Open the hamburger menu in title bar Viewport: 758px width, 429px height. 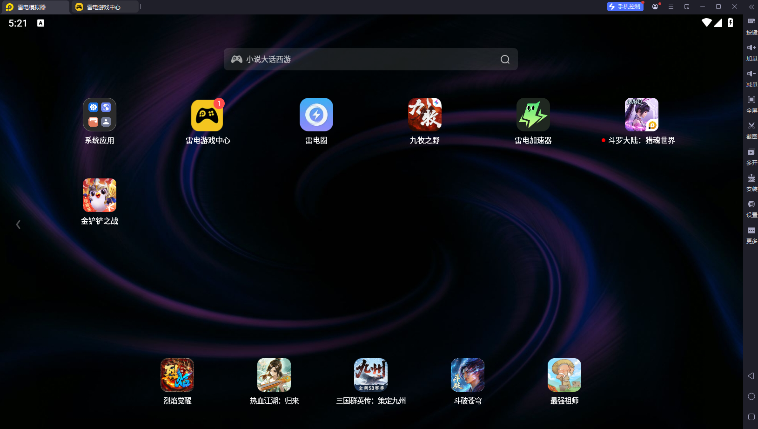click(x=671, y=7)
